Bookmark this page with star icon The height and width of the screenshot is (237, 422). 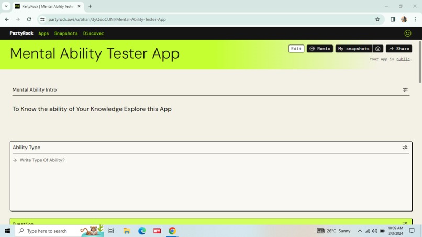pos(377,19)
